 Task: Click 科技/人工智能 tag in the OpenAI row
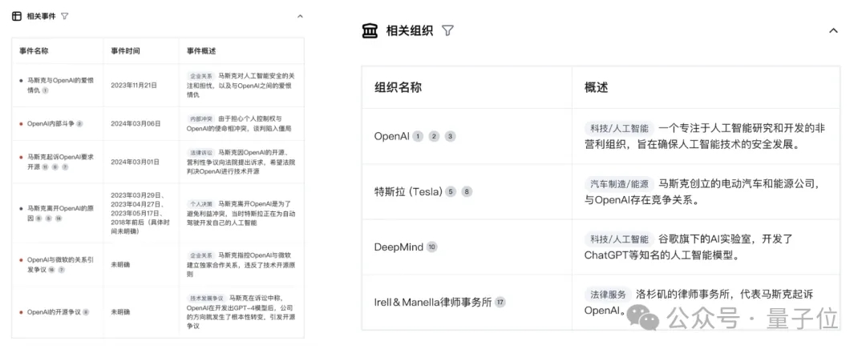618,129
